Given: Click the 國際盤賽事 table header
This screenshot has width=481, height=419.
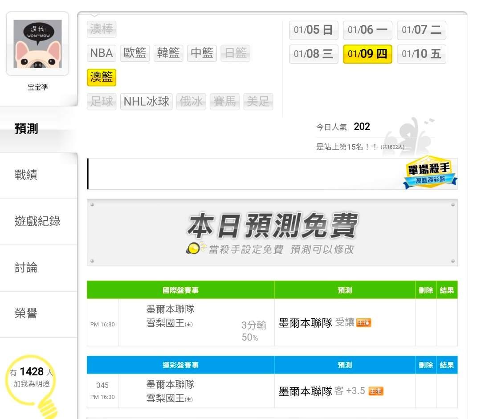Looking at the screenshot, I should pyautogui.click(x=180, y=290).
